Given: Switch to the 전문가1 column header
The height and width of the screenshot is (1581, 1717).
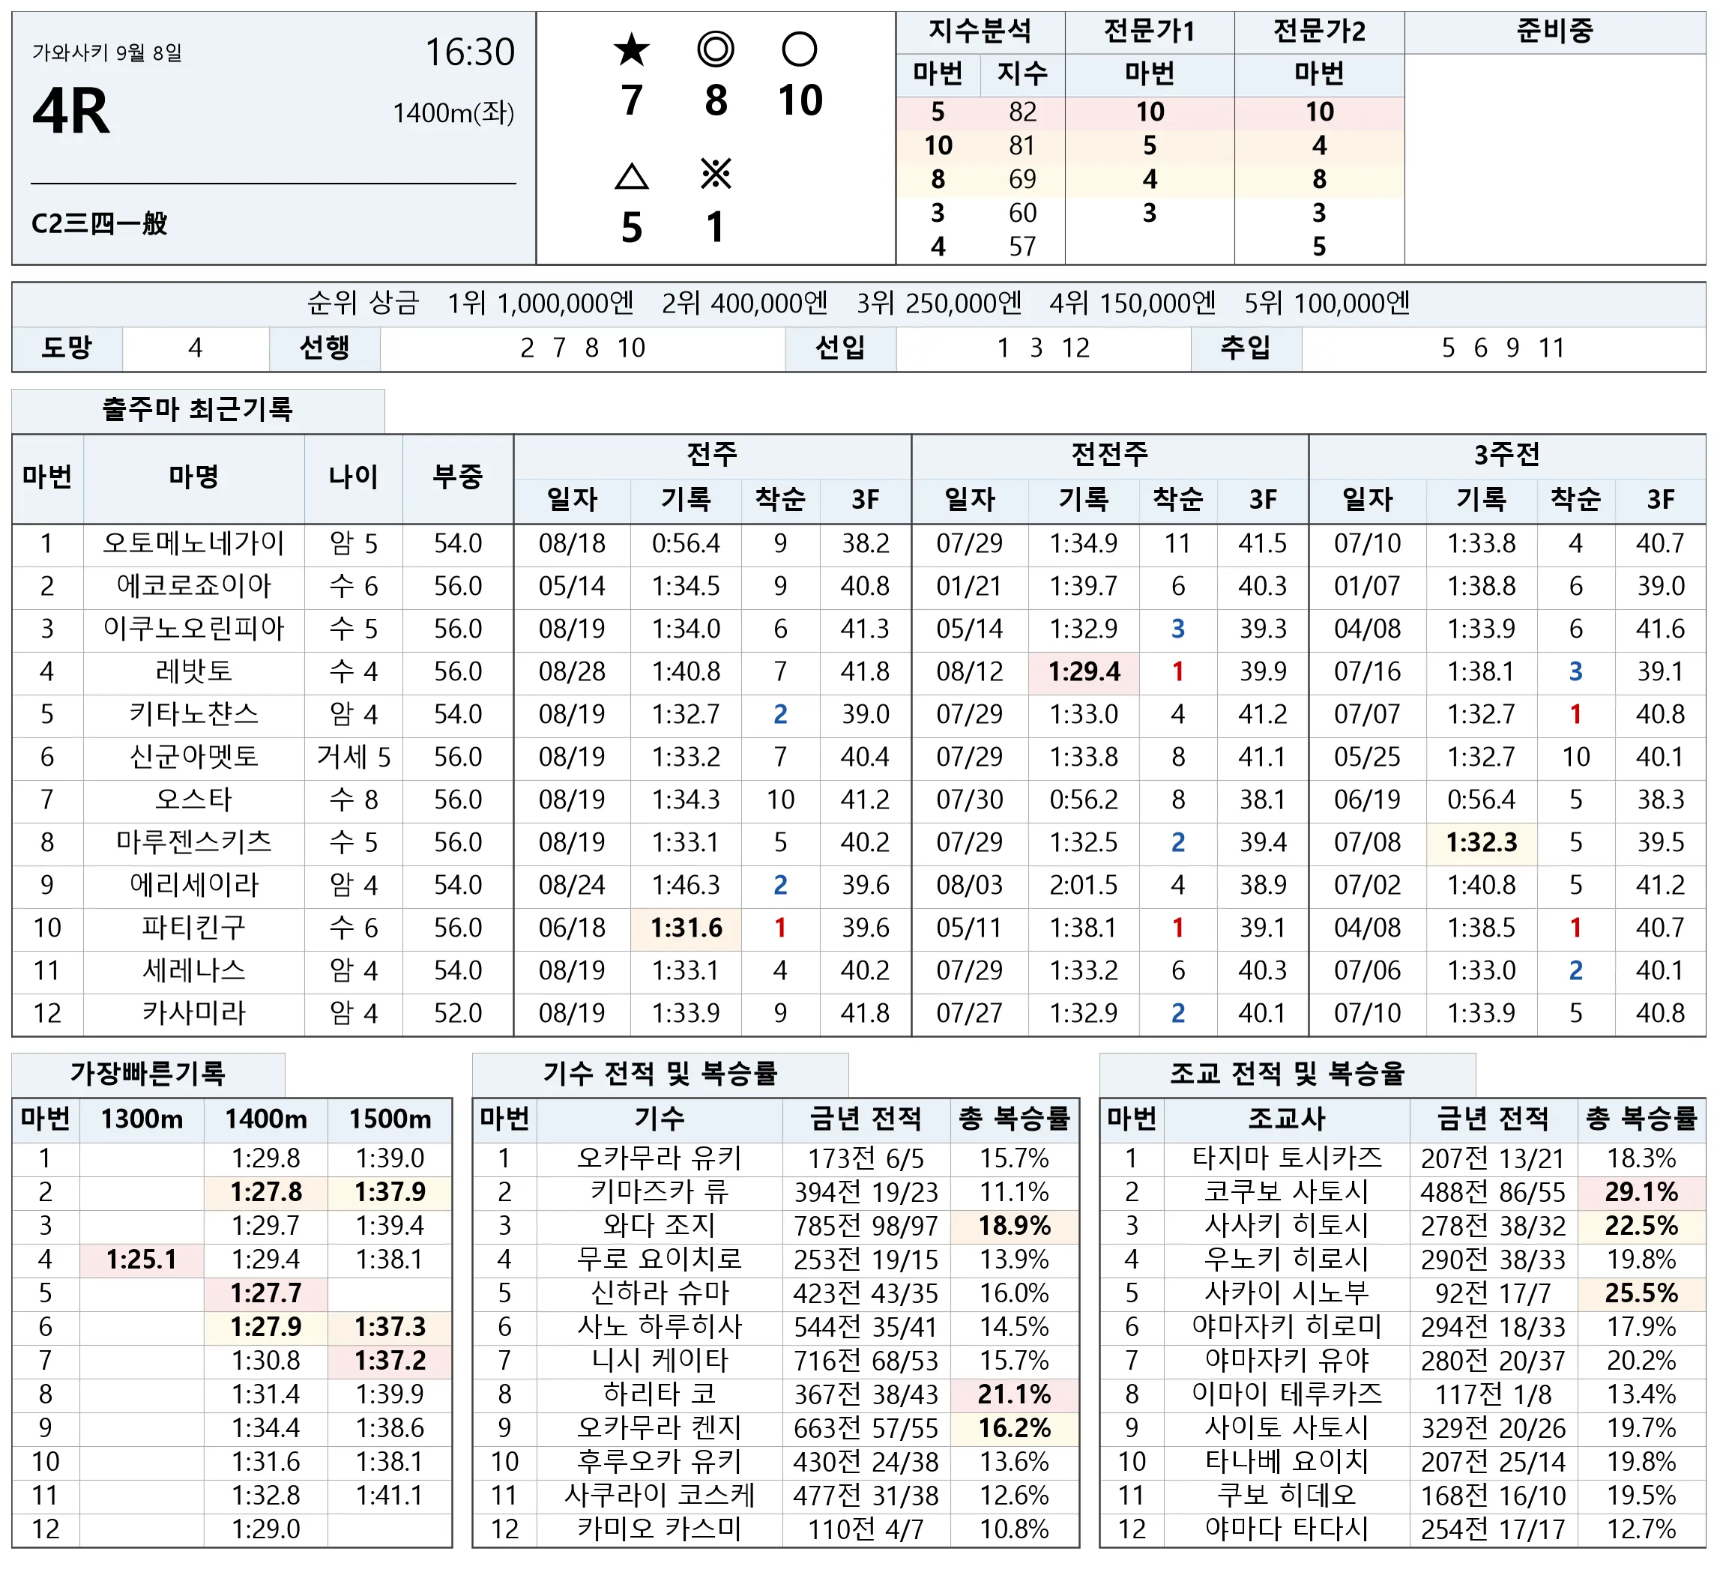Looking at the screenshot, I should pos(1149,32).
